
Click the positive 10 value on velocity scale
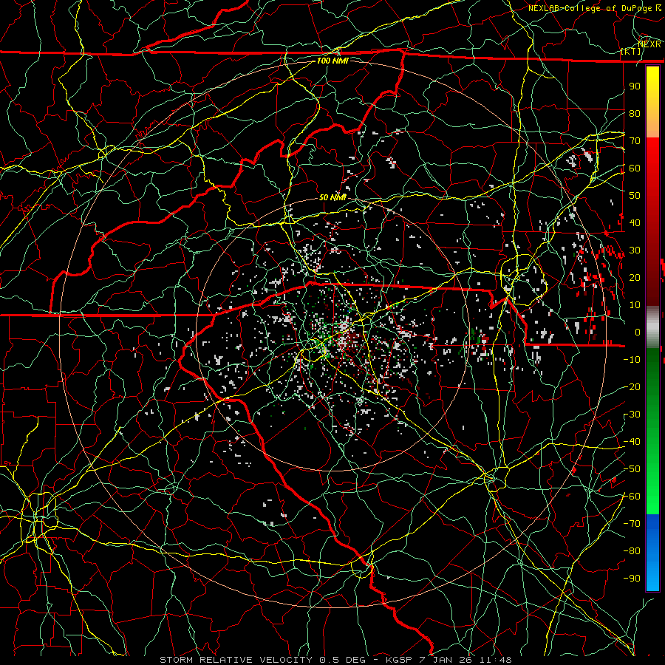pyautogui.click(x=635, y=305)
